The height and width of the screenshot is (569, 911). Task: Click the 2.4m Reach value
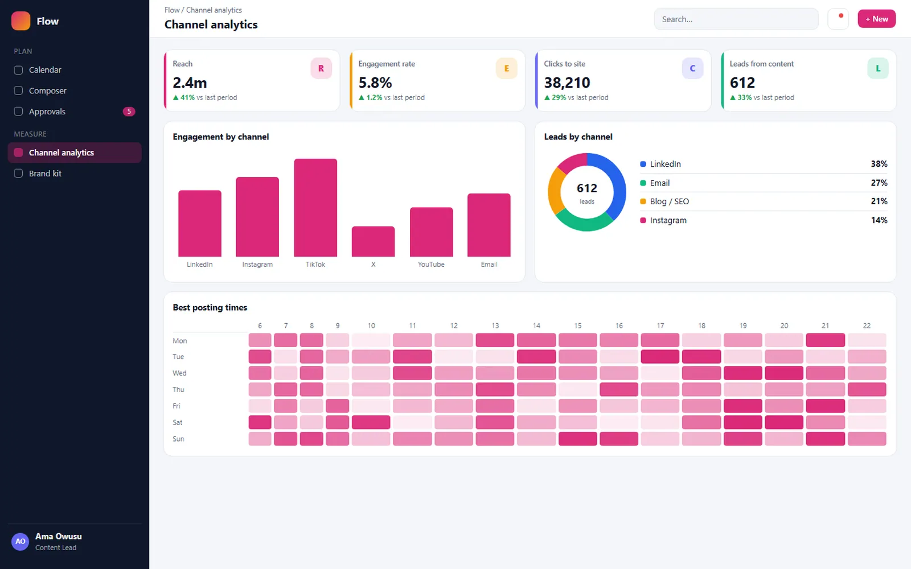pos(190,83)
